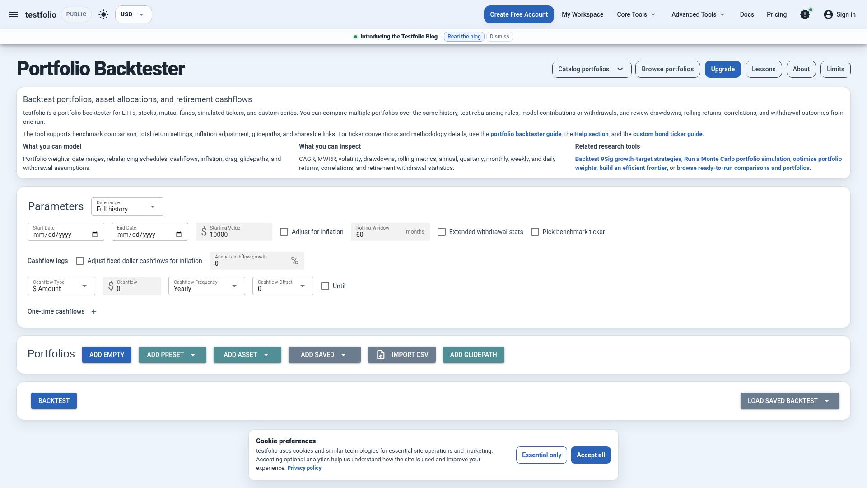The height and width of the screenshot is (488, 867).
Task: Open the USD currency dropdown
Action: pyautogui.click(x=134, y=14)
